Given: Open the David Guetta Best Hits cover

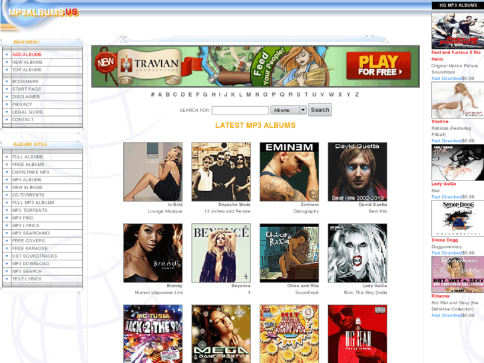Looking at the screenshot, I should click(358, 172).
